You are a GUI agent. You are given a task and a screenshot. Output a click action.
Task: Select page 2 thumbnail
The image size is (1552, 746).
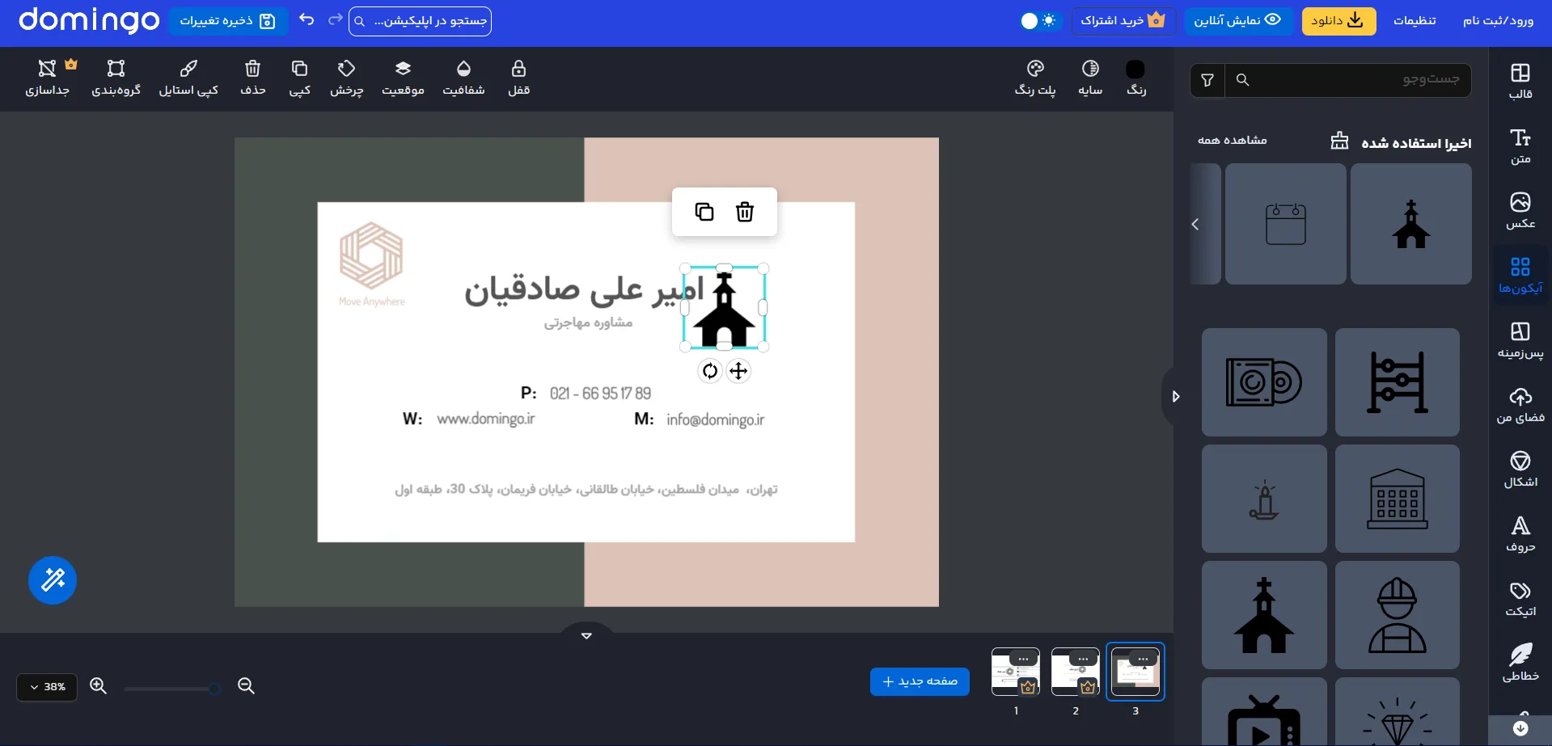pos(1076,672)
